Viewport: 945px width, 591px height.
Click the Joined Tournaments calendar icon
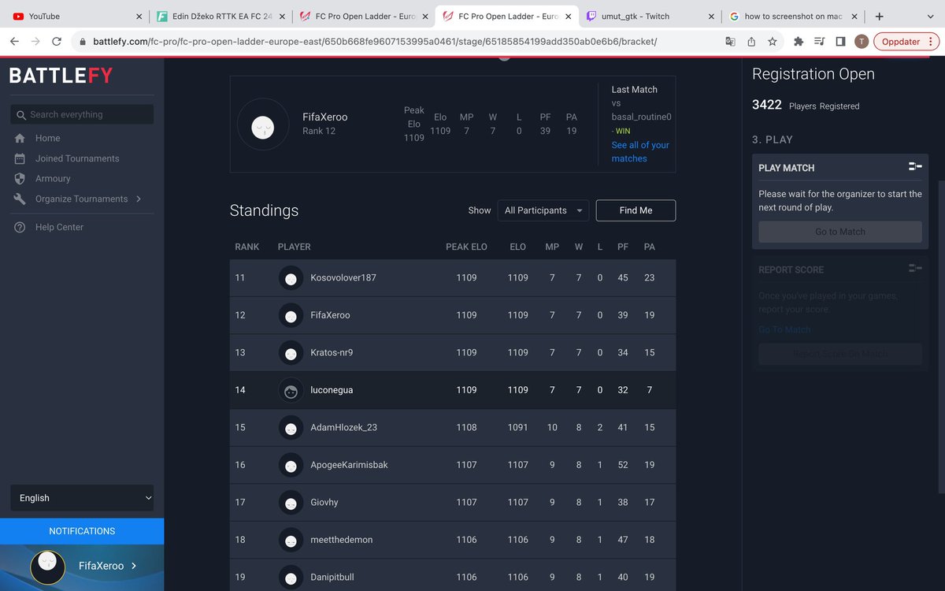coord(20,158)
